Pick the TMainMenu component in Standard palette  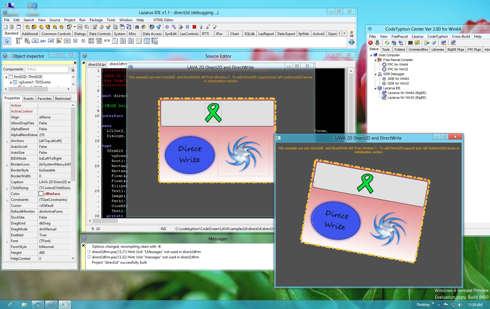(19, 41)
